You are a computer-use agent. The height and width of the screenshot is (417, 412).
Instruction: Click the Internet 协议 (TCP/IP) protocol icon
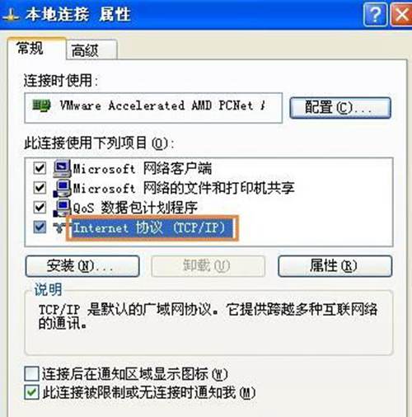[x=59, y=227]
